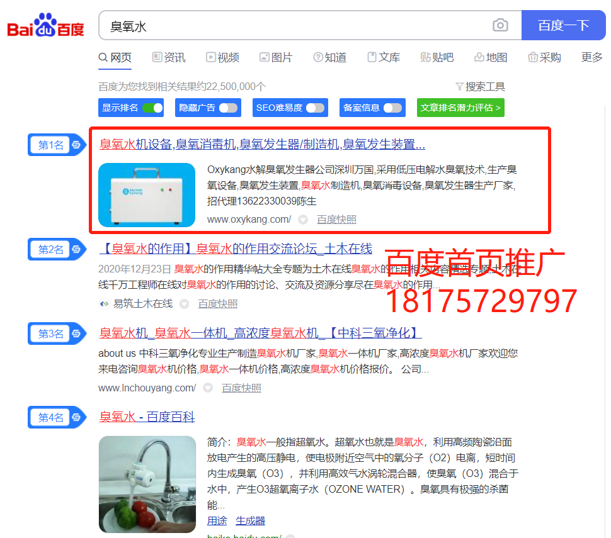Image resolution: width=611 pixels, height=538 pixels.
Task: Open the 臭氧水机设备 result title
Action: click(x=262, y=145)
